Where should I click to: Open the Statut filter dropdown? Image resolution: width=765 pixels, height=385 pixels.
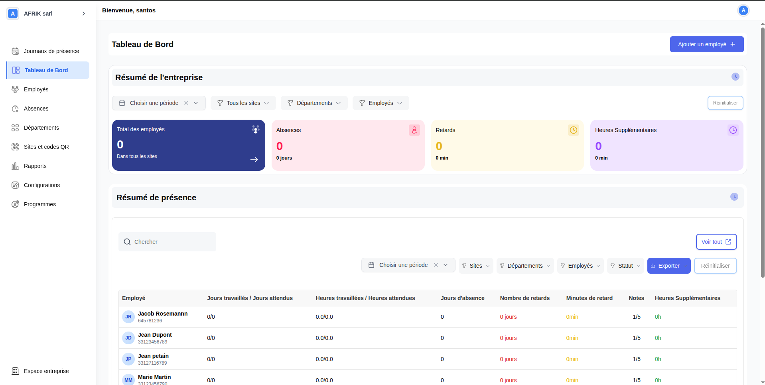[x=625, y=266]
